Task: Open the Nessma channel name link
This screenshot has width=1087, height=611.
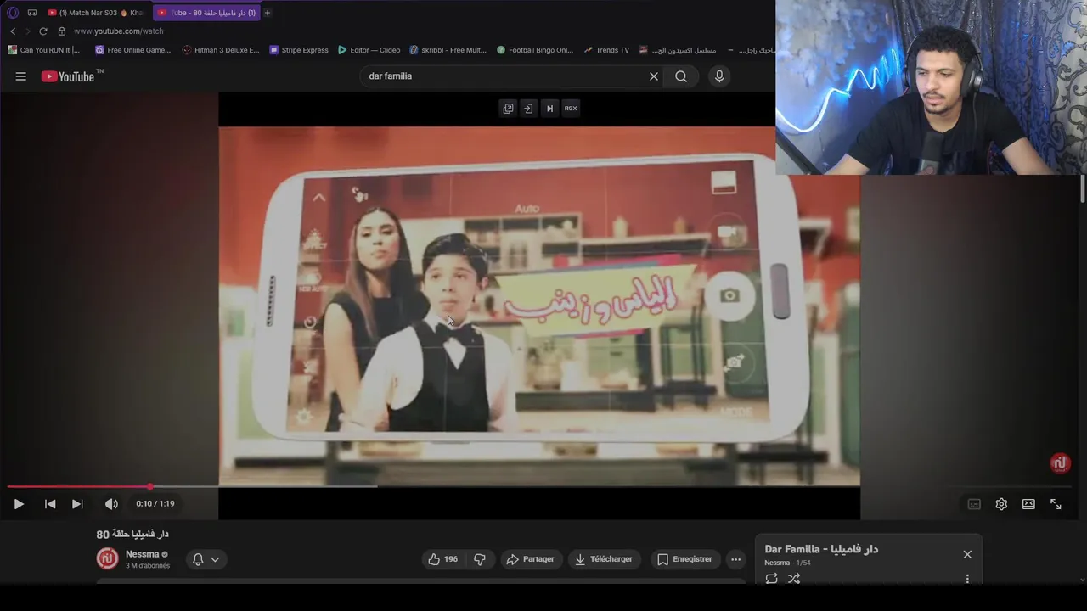Action: pyautogui.click(x=142, y=554)
